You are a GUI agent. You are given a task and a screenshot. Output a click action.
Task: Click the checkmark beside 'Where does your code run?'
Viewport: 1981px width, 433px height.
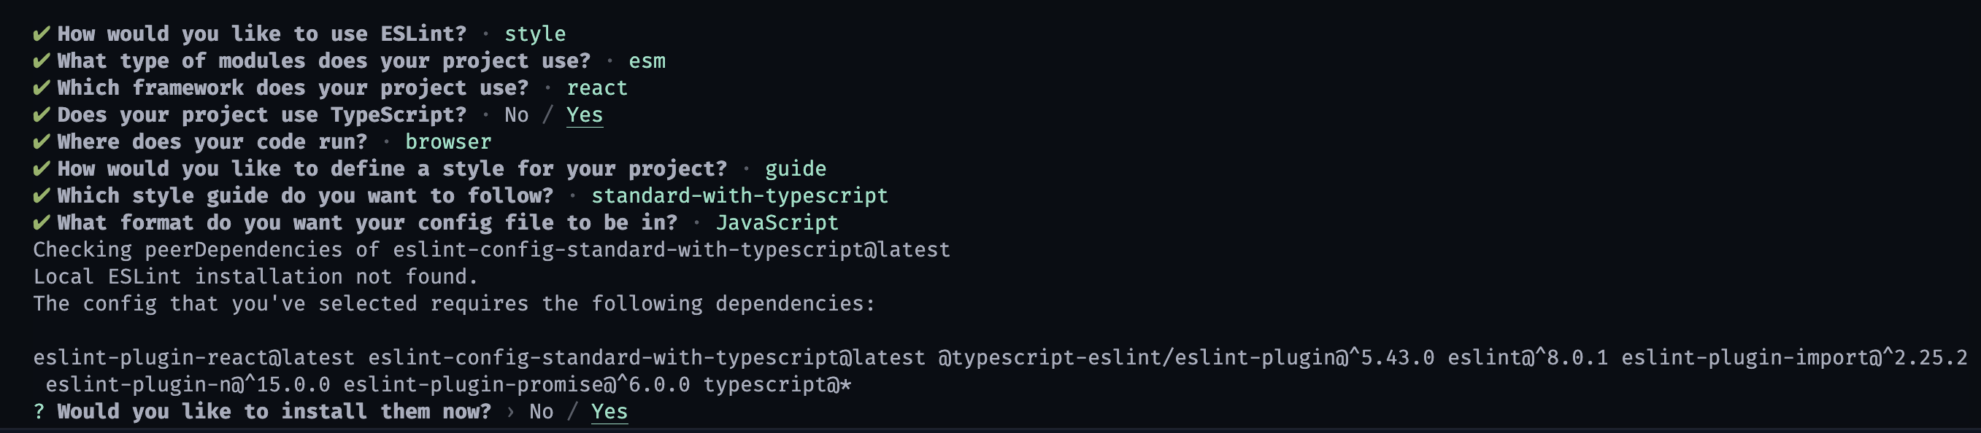[x=42, y=141]
